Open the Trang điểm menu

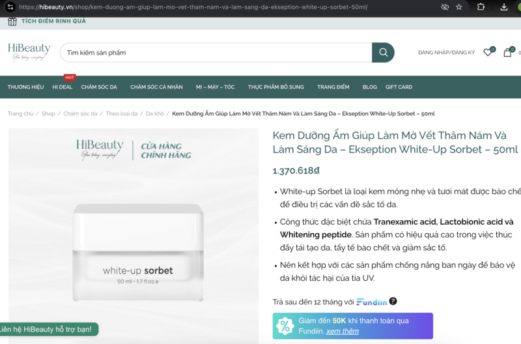(333, 87)
